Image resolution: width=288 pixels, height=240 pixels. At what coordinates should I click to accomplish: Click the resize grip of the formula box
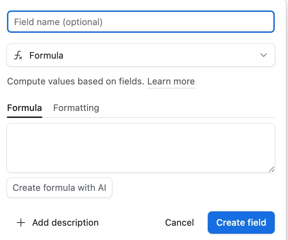272,169
